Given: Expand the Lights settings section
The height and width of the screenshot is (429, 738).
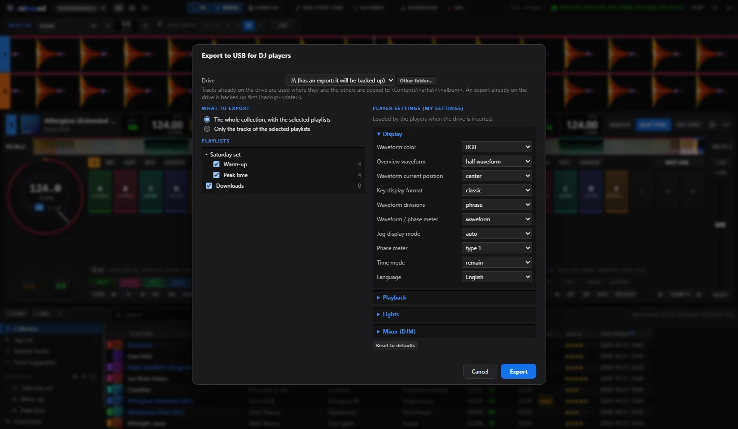Looking at the screenshot, I should coord(454,314).
